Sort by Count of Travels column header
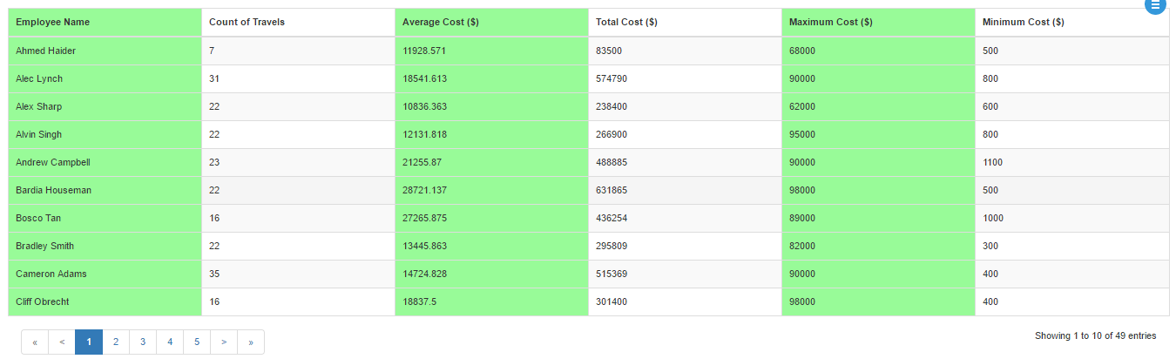 (x=299, y=23)
